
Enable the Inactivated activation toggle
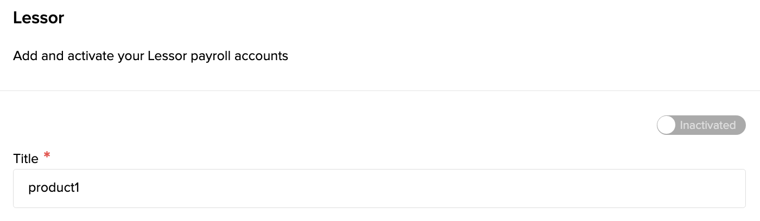click(701, 125)
